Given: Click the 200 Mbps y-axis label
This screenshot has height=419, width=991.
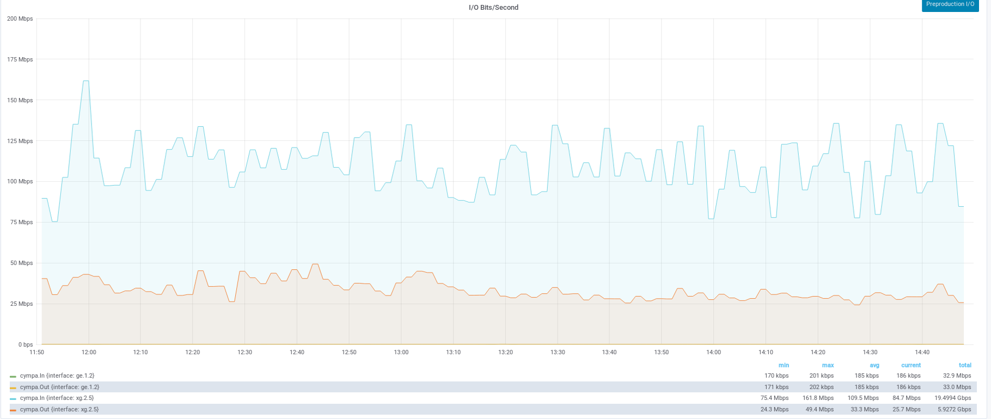Looking at the screenshot, I should pos(20,19).
